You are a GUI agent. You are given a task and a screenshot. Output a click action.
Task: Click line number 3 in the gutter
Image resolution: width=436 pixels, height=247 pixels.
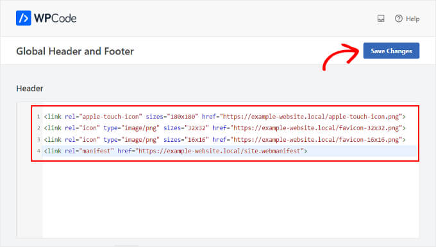coord(38,139)
